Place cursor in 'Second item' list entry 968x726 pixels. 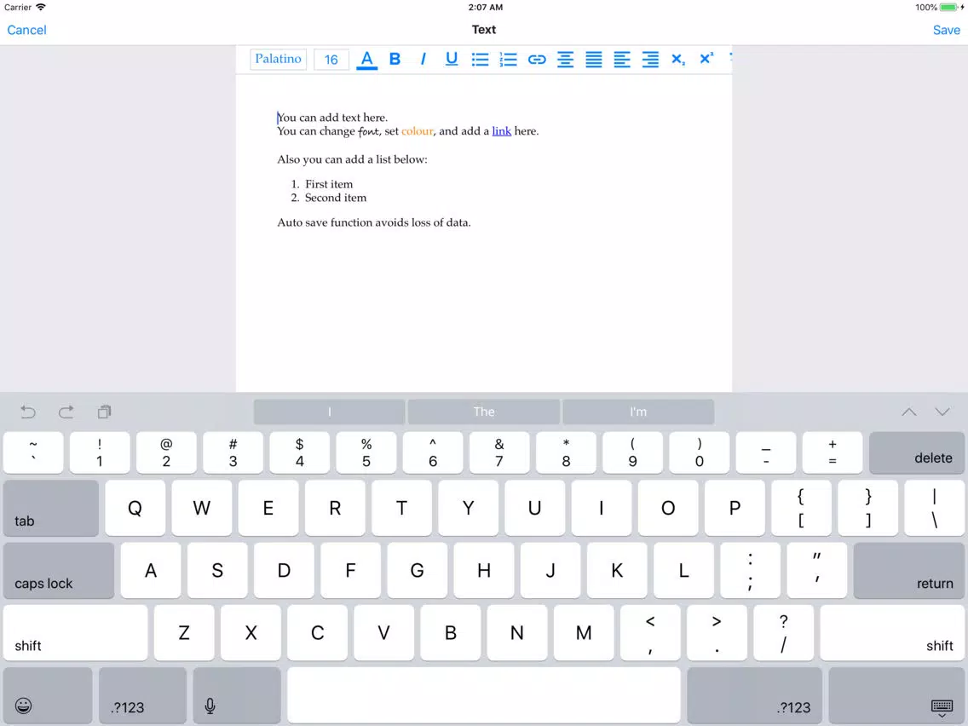[336, 198]
